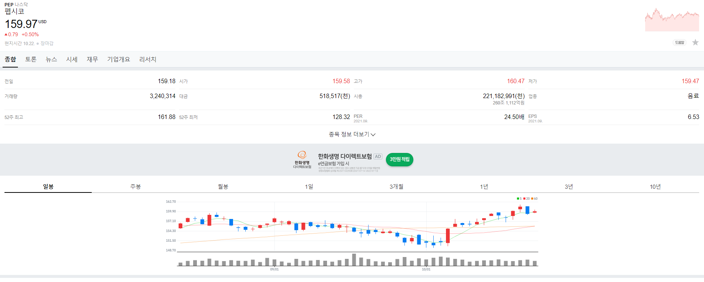Show the 3년 chart
The height and width of the screenshot is (282, 704).
pos(569,187)
